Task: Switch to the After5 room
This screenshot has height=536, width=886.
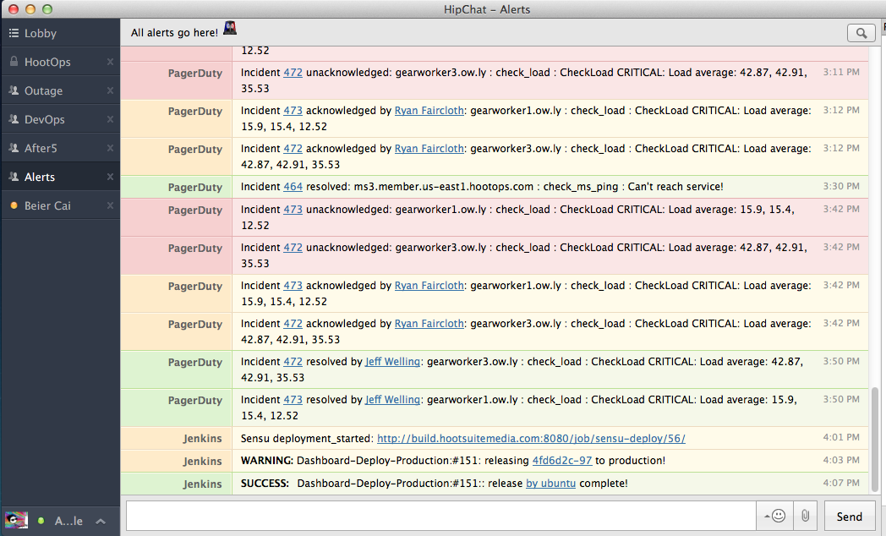Action: [61, 148]
